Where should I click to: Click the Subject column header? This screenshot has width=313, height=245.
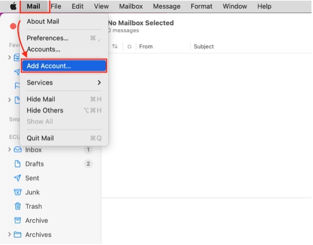pos(204,46)
